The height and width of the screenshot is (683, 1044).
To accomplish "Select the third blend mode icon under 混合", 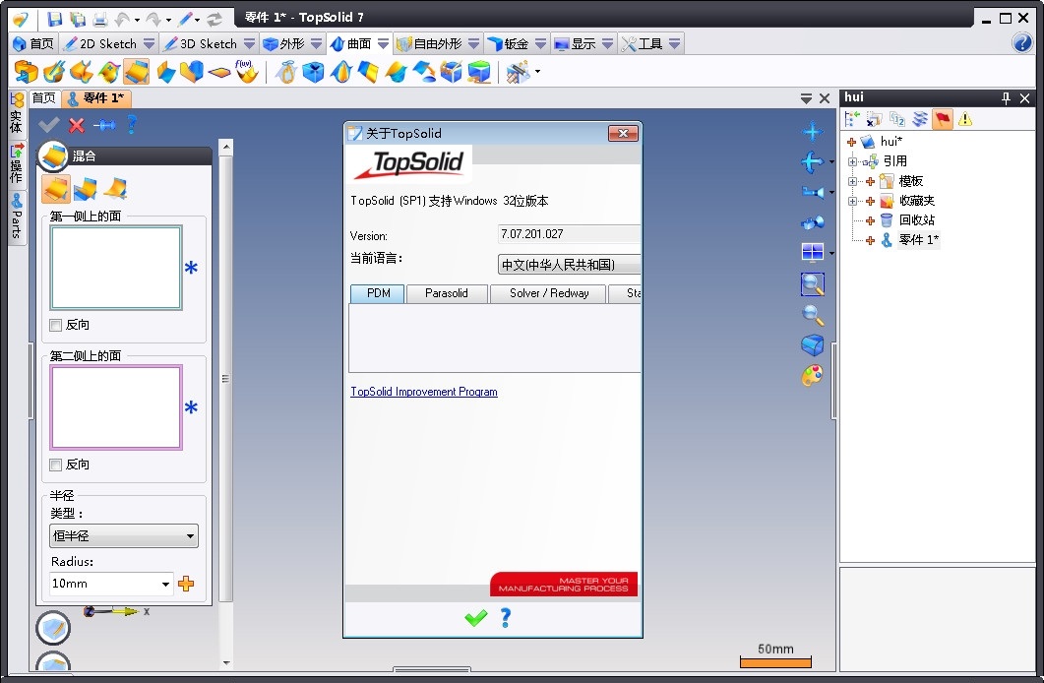I will pos(115,189).
